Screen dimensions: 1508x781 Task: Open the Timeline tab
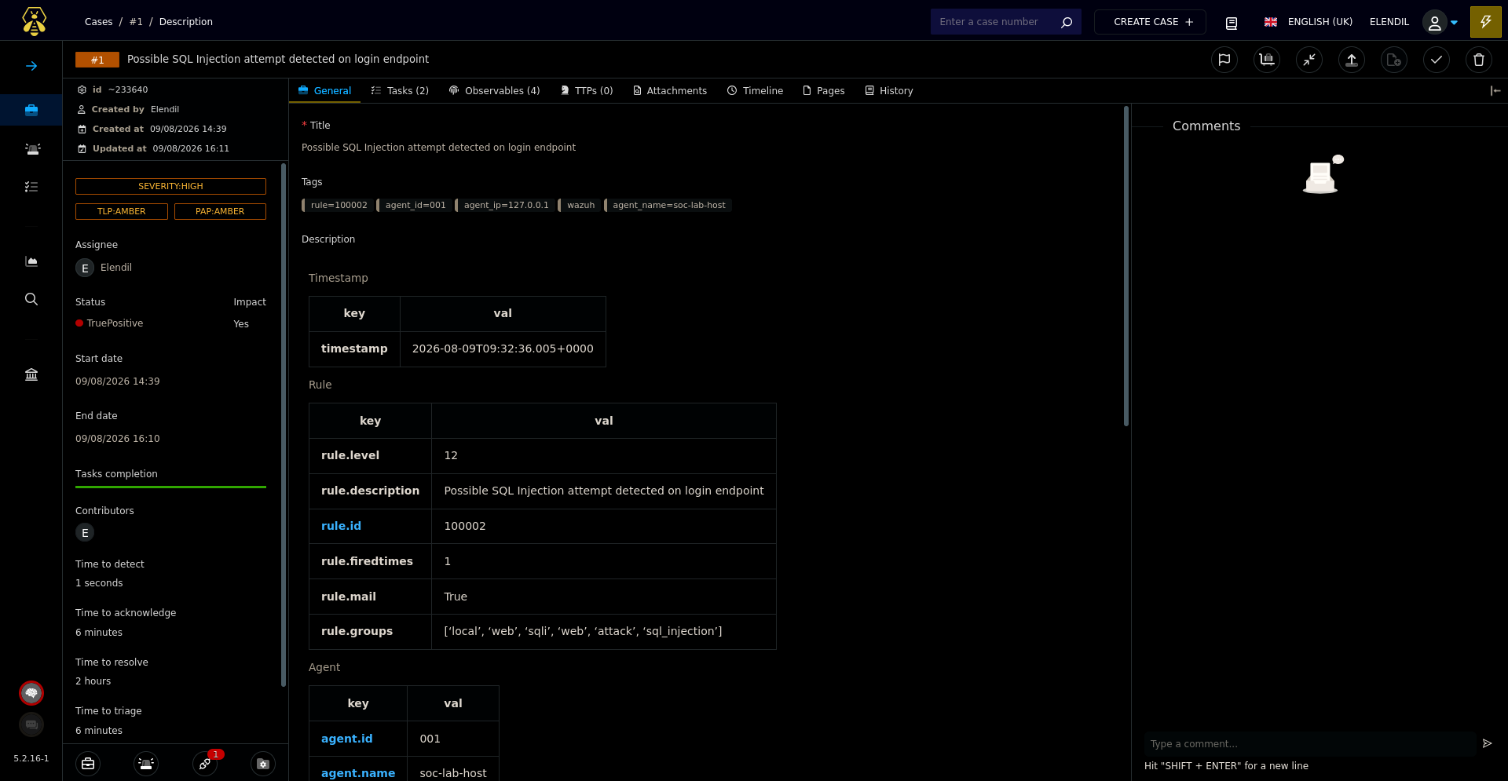click(x=756, y=91)
